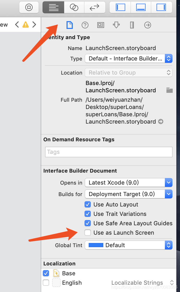Click the yellow warning issue icon

(x=26, y=25)
